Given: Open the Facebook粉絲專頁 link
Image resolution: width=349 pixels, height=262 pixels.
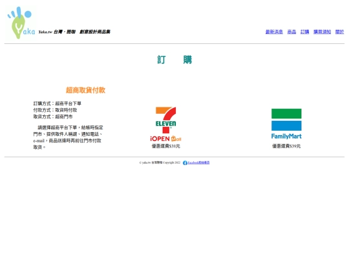Looking at the screenshot, I should point(198,162).
